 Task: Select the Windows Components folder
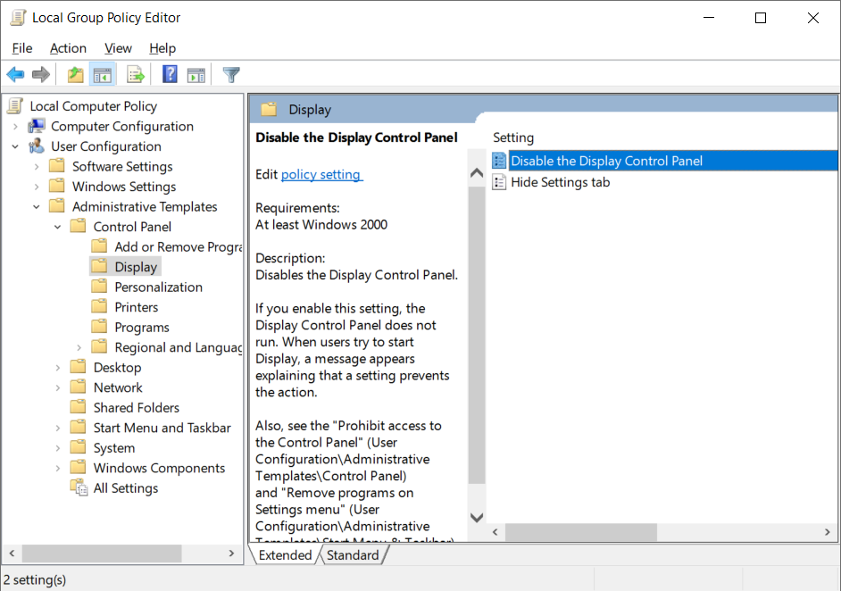[148, 468]
